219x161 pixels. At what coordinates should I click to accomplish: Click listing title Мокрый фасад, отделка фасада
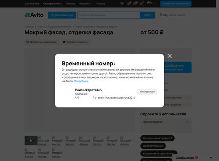(69, 32)
